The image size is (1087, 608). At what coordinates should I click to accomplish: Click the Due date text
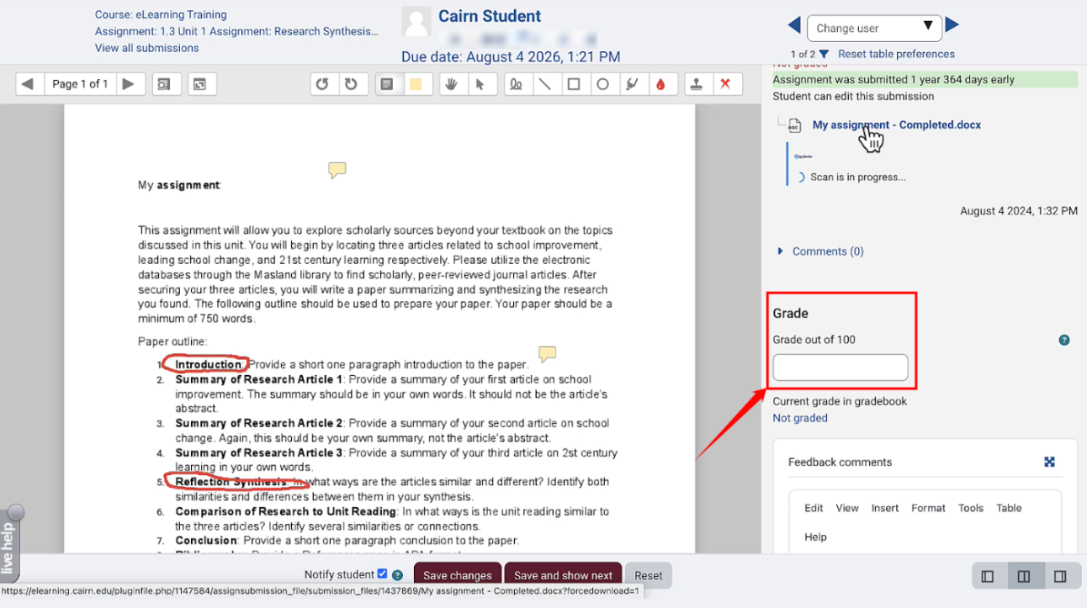(511, 56)
